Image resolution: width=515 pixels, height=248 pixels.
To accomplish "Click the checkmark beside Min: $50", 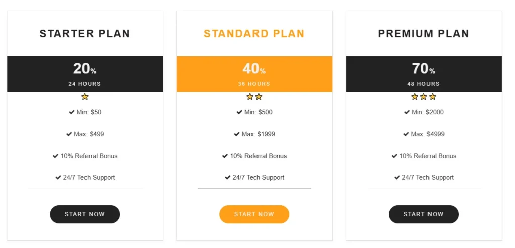I will click(x=72, y=112).
